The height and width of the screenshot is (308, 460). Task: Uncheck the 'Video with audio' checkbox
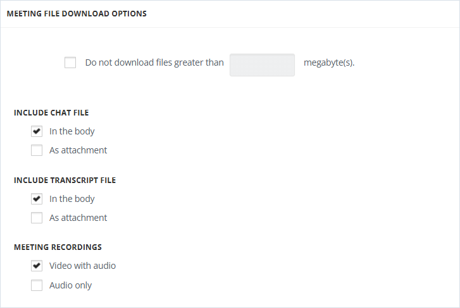[x=37, y=266]
